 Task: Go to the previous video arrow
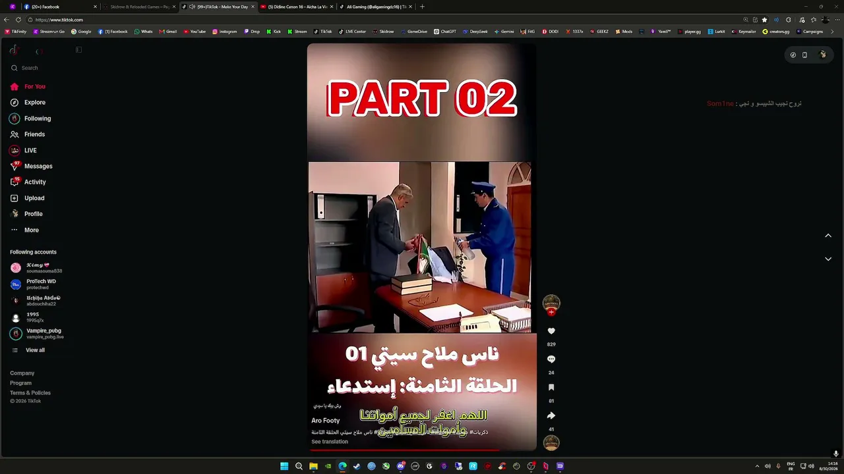[828, 236]
